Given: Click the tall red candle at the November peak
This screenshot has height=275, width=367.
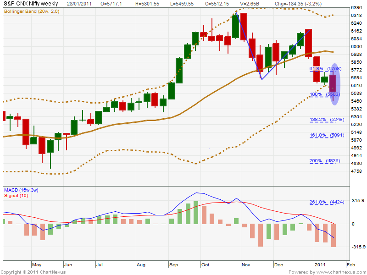Looking at the screenshot, I should click(244, 27).
